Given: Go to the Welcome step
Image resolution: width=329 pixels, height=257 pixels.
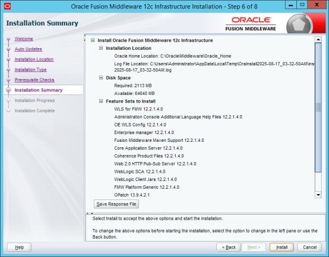Looking at the screenshot, I should click(24, 39).
